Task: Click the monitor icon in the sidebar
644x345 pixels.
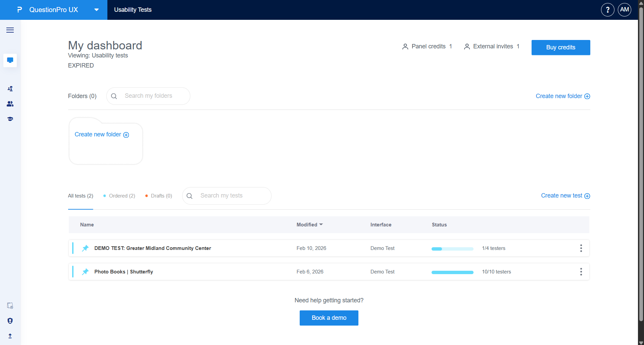Action: 10,60
